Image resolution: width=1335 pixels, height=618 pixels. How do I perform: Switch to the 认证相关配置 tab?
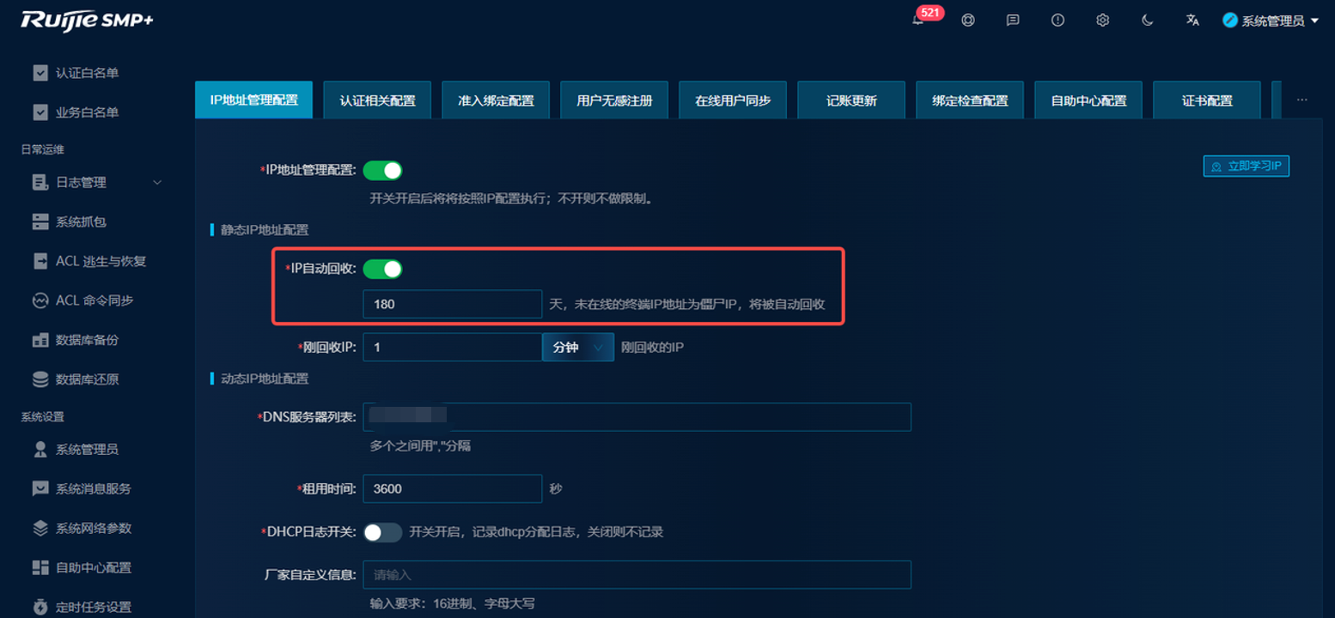[378, 100]
